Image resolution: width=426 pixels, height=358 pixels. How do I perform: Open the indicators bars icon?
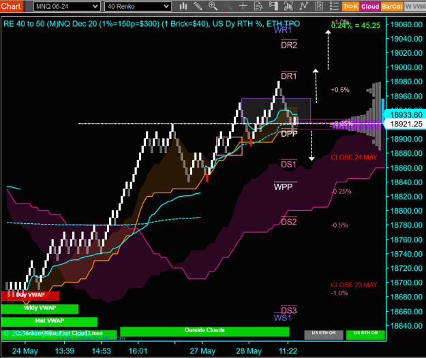tap(288, 6)
